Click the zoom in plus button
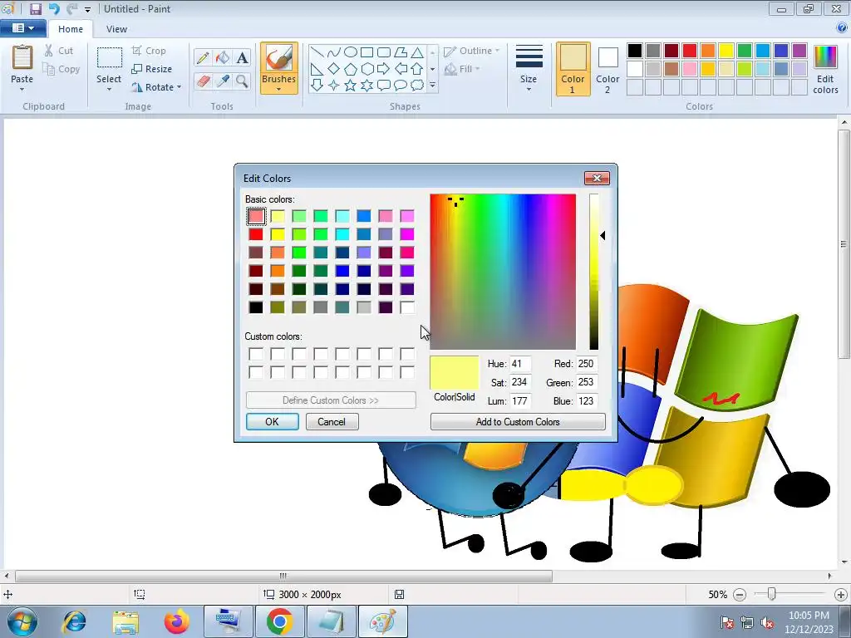The image size is (851, 638). click(x=841, y=595)
